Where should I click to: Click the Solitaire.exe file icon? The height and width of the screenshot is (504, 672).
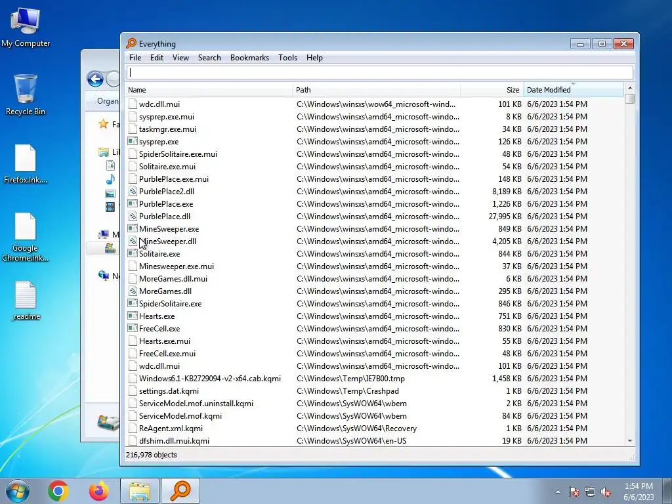tap(133, 254)
